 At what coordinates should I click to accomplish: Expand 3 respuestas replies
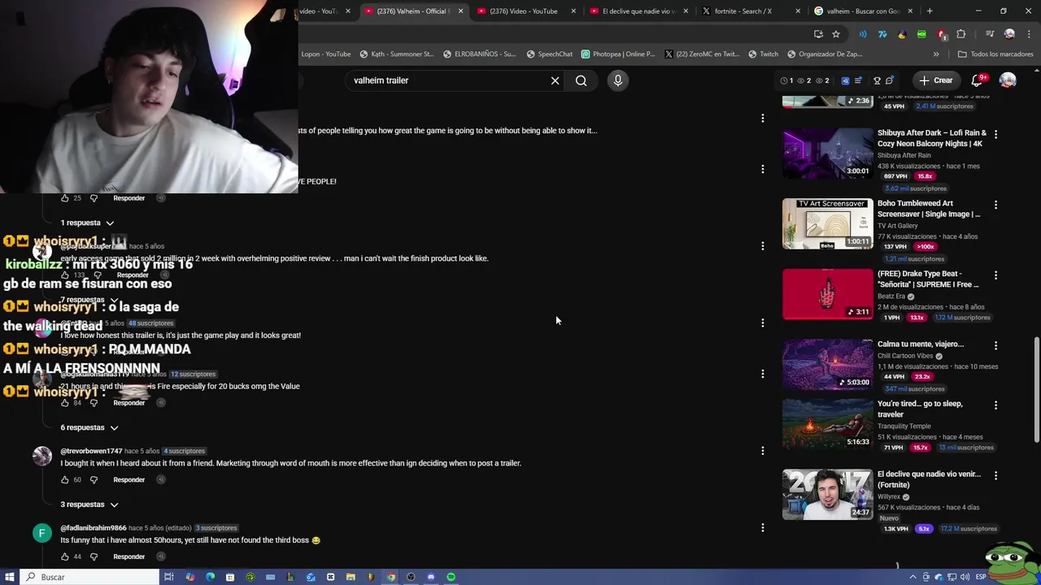(x=89, y=505)
